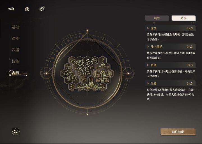The image size is (202, 144).
Task: Expand the 虎贲 effect entry
Action: pos(170,28)
